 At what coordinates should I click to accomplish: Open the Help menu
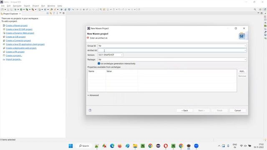(x=60, y=6)
